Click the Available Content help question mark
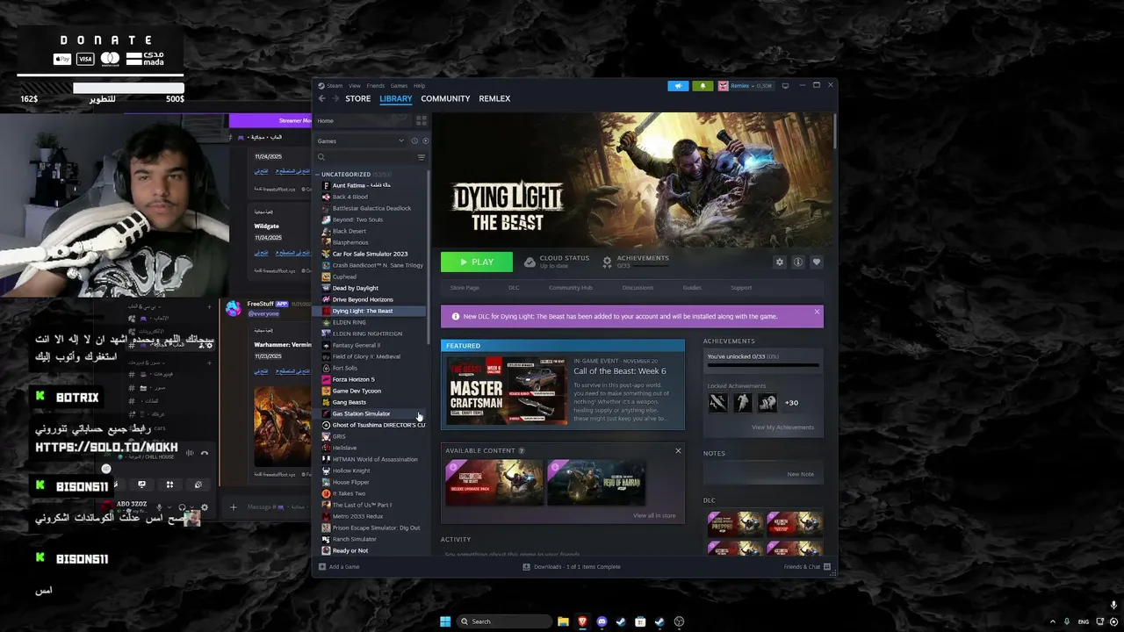The height and width of the screenshot is (632, 1124). coord(522,450)
